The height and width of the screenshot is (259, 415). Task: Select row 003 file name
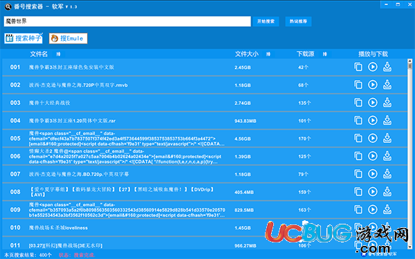[50, 103]
